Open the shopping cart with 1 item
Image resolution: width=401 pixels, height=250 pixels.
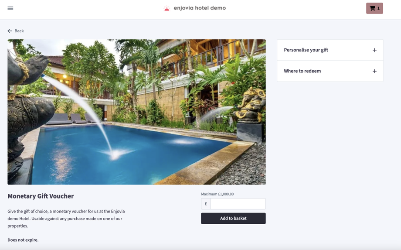(x=374, y=8)
